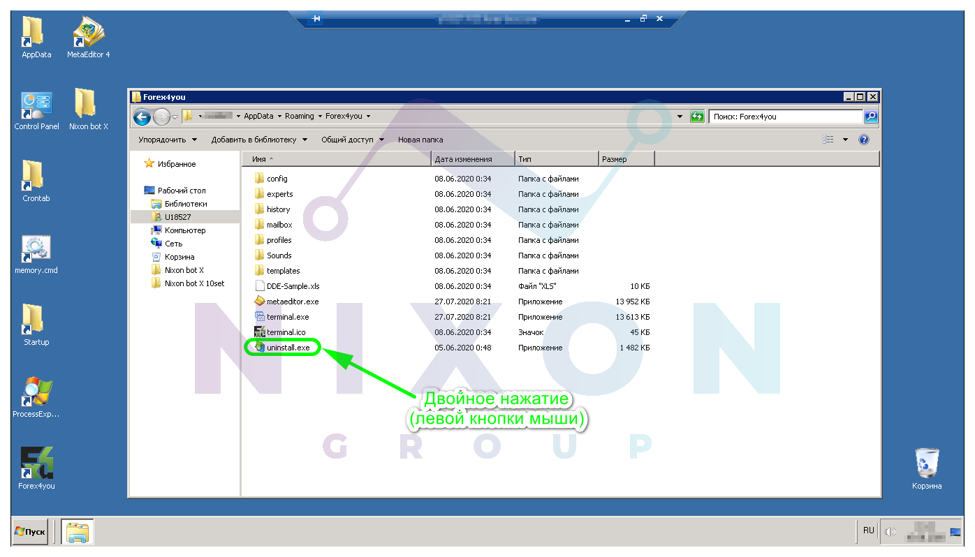
Task: Open the Пуск start menu
Action: tap(30, 532)
